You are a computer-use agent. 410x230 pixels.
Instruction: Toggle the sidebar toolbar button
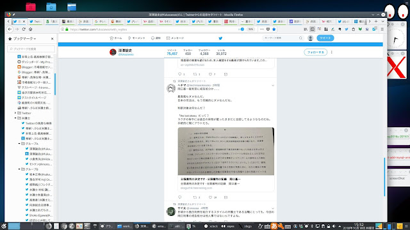pyautogui.click(x=312, y=29)
